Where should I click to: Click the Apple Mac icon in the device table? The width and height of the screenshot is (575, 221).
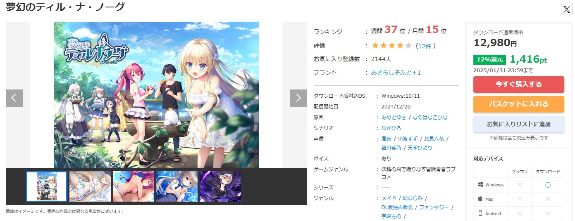pyautogui.click(x=480, y=199)
